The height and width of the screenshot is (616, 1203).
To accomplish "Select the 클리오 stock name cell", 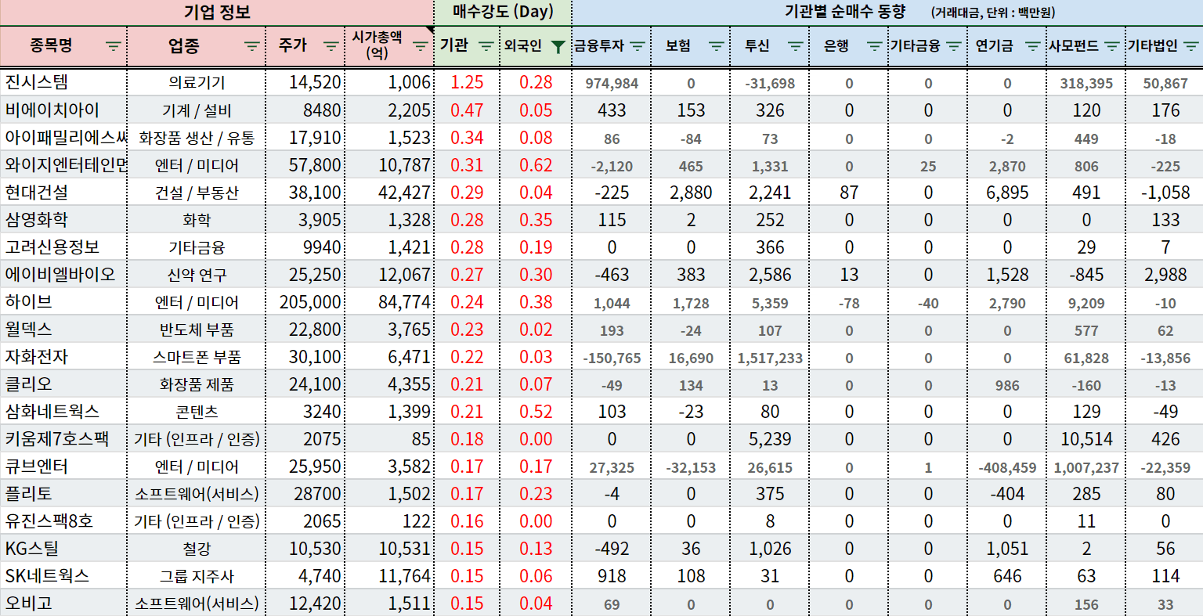I will 63,384.
